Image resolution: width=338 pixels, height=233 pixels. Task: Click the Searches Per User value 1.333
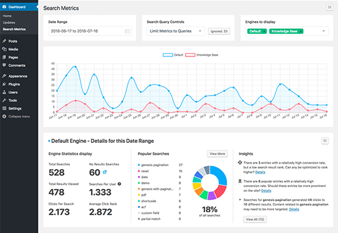[100, 193]
